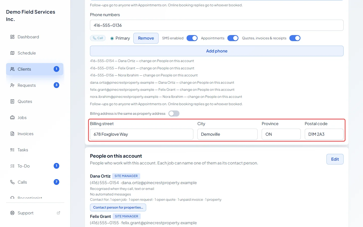Image resolution: width=363 pixels, height=227 pixels.
Task: Click the SITE MANAGER tag beside Felix Grant
Action: (x=127, y=216)
